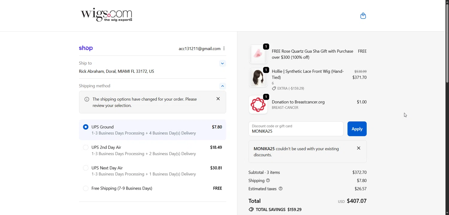Click the Total amount $407.07
The image size is (449, 215).
click(x=357, y=201)
